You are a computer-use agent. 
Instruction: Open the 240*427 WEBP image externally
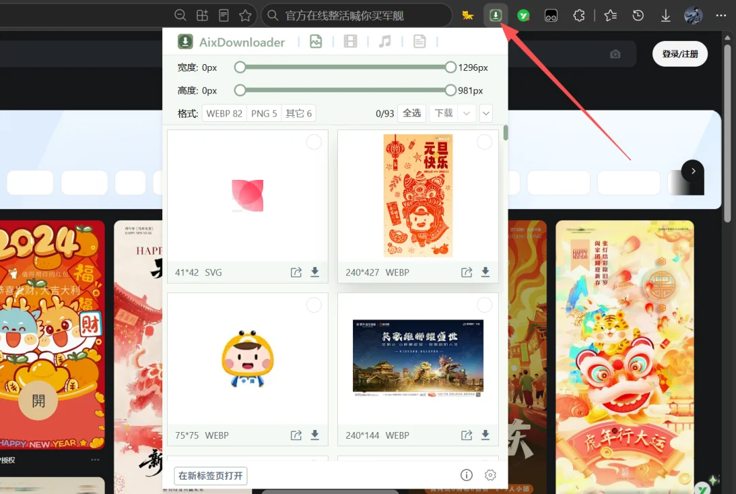coord(466,273)
